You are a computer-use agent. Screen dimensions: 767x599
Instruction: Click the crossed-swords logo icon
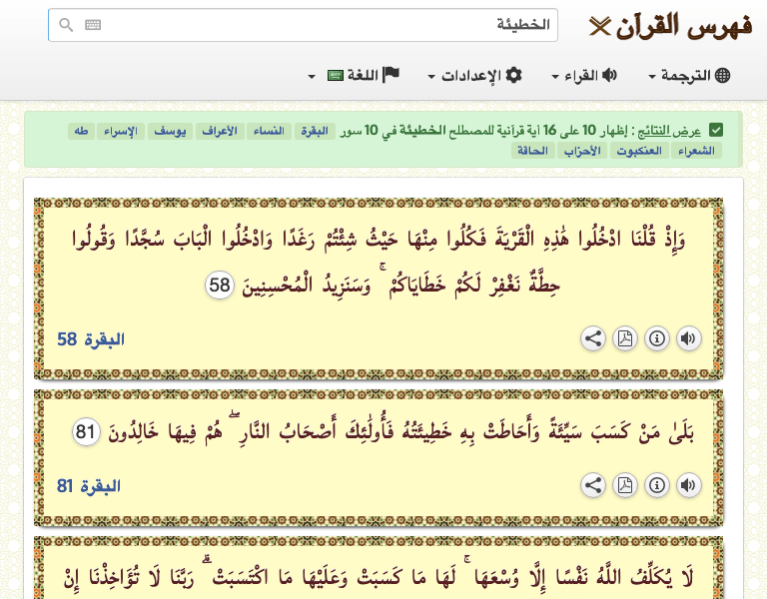599,26
